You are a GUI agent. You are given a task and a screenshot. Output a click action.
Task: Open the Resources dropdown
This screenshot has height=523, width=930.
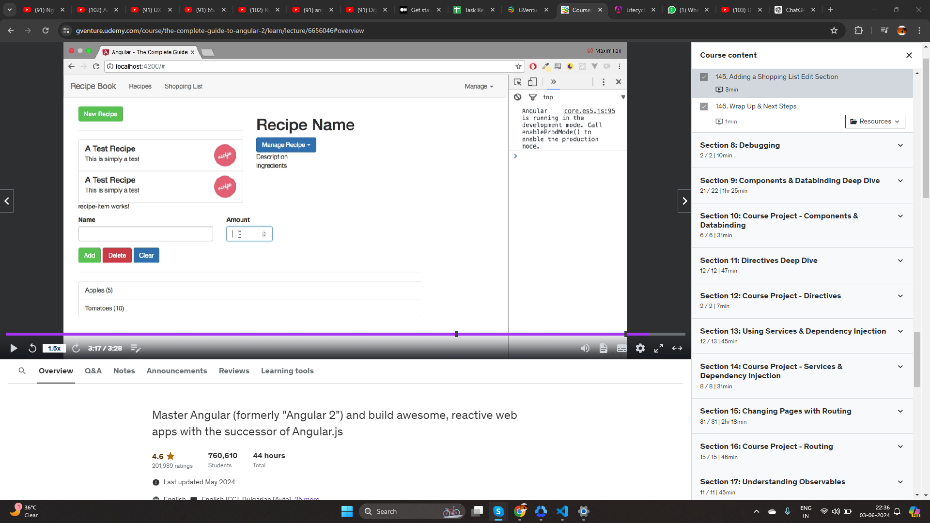pos(875,122)
